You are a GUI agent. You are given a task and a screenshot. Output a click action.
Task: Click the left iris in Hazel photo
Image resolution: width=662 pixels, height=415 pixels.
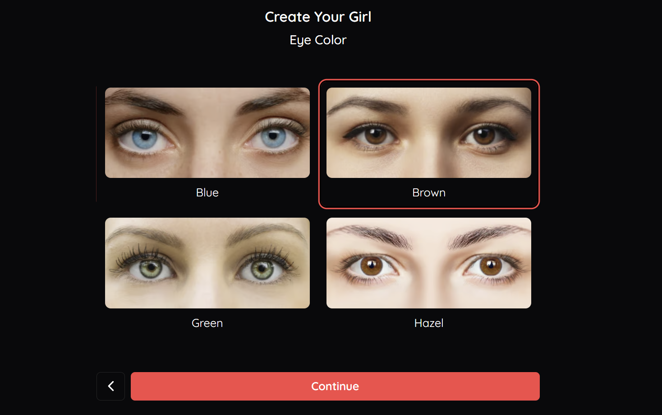(x=372, y=266)
